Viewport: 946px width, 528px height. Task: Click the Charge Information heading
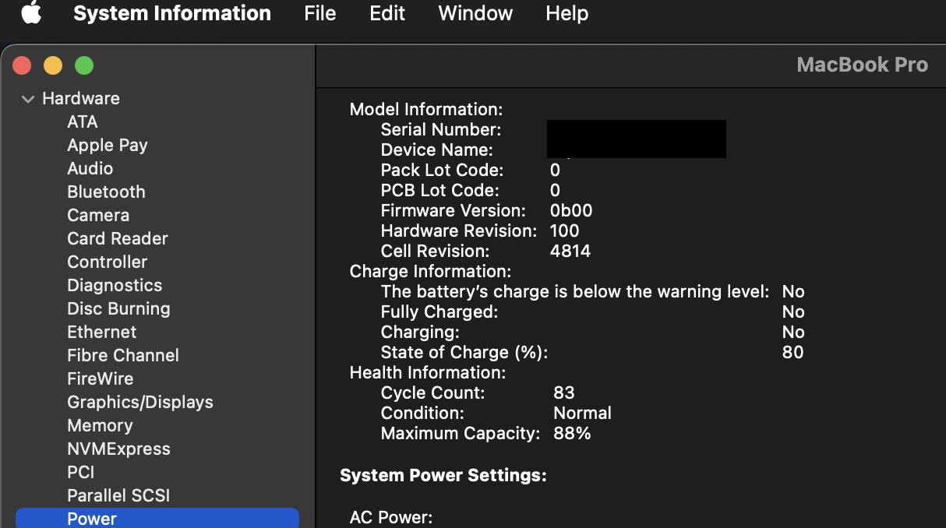(x=430, y=272)
